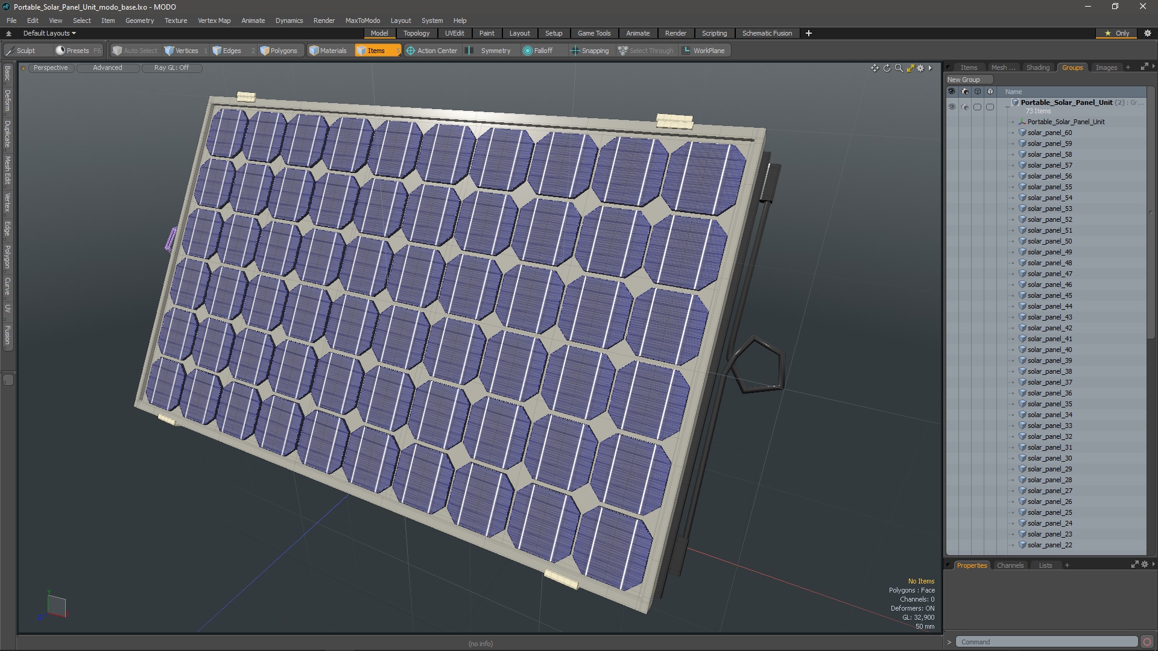Open the Perspective view type dropdown
The image size is (1158, 651).
(x=51, y=68)
